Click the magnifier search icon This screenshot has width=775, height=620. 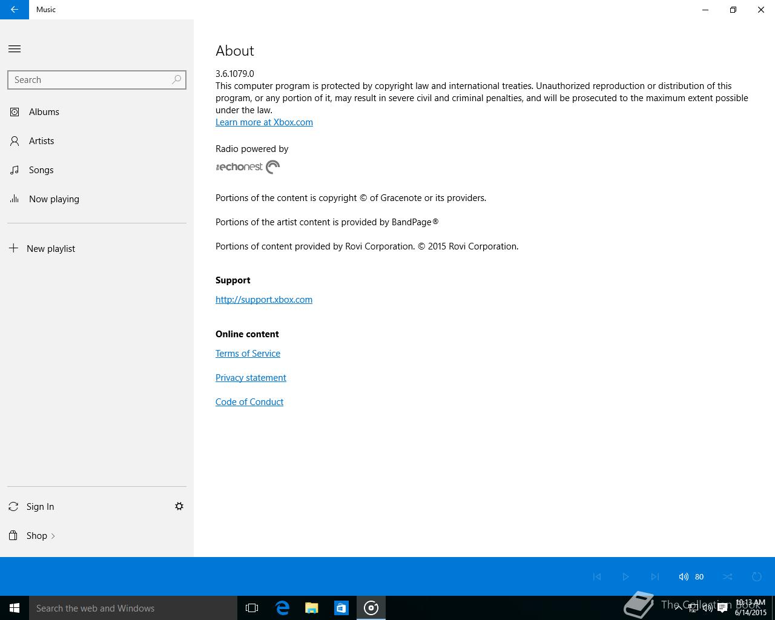click(x=177, y=80)
